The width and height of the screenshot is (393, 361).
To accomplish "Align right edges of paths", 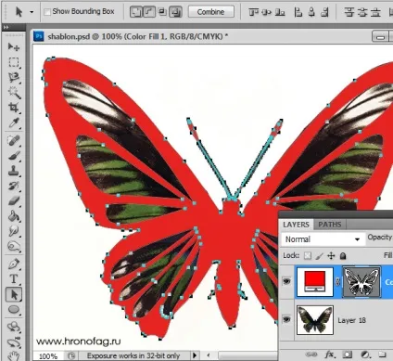I will (324, 12).
